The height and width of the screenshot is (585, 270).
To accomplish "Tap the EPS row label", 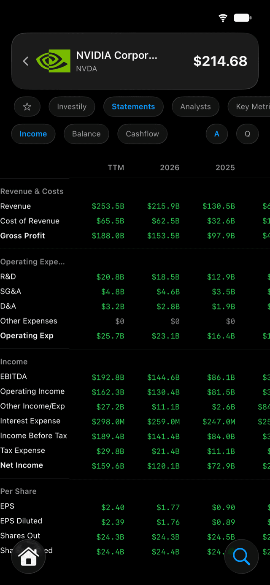I will click(7, 506).
